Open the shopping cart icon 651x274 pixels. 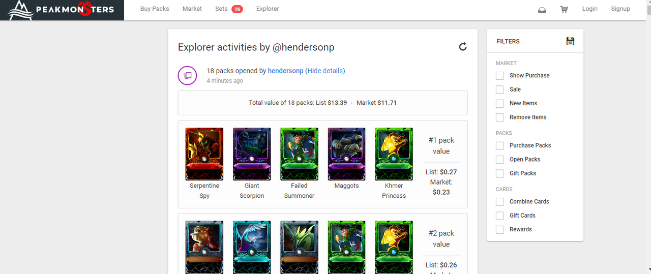(x=564, y=9)
